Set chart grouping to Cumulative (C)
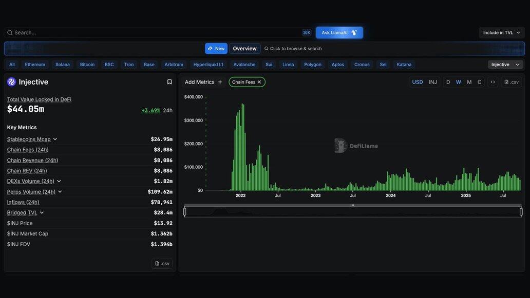The image size is (530, 298). [479, 82]
